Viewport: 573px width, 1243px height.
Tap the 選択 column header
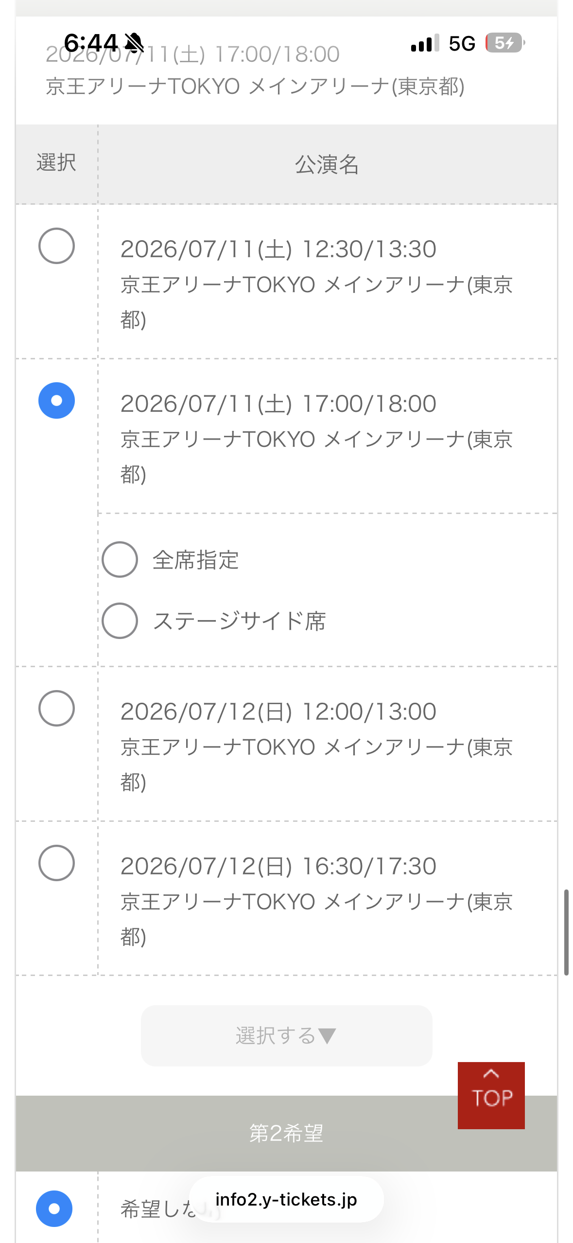pos(56,163)
